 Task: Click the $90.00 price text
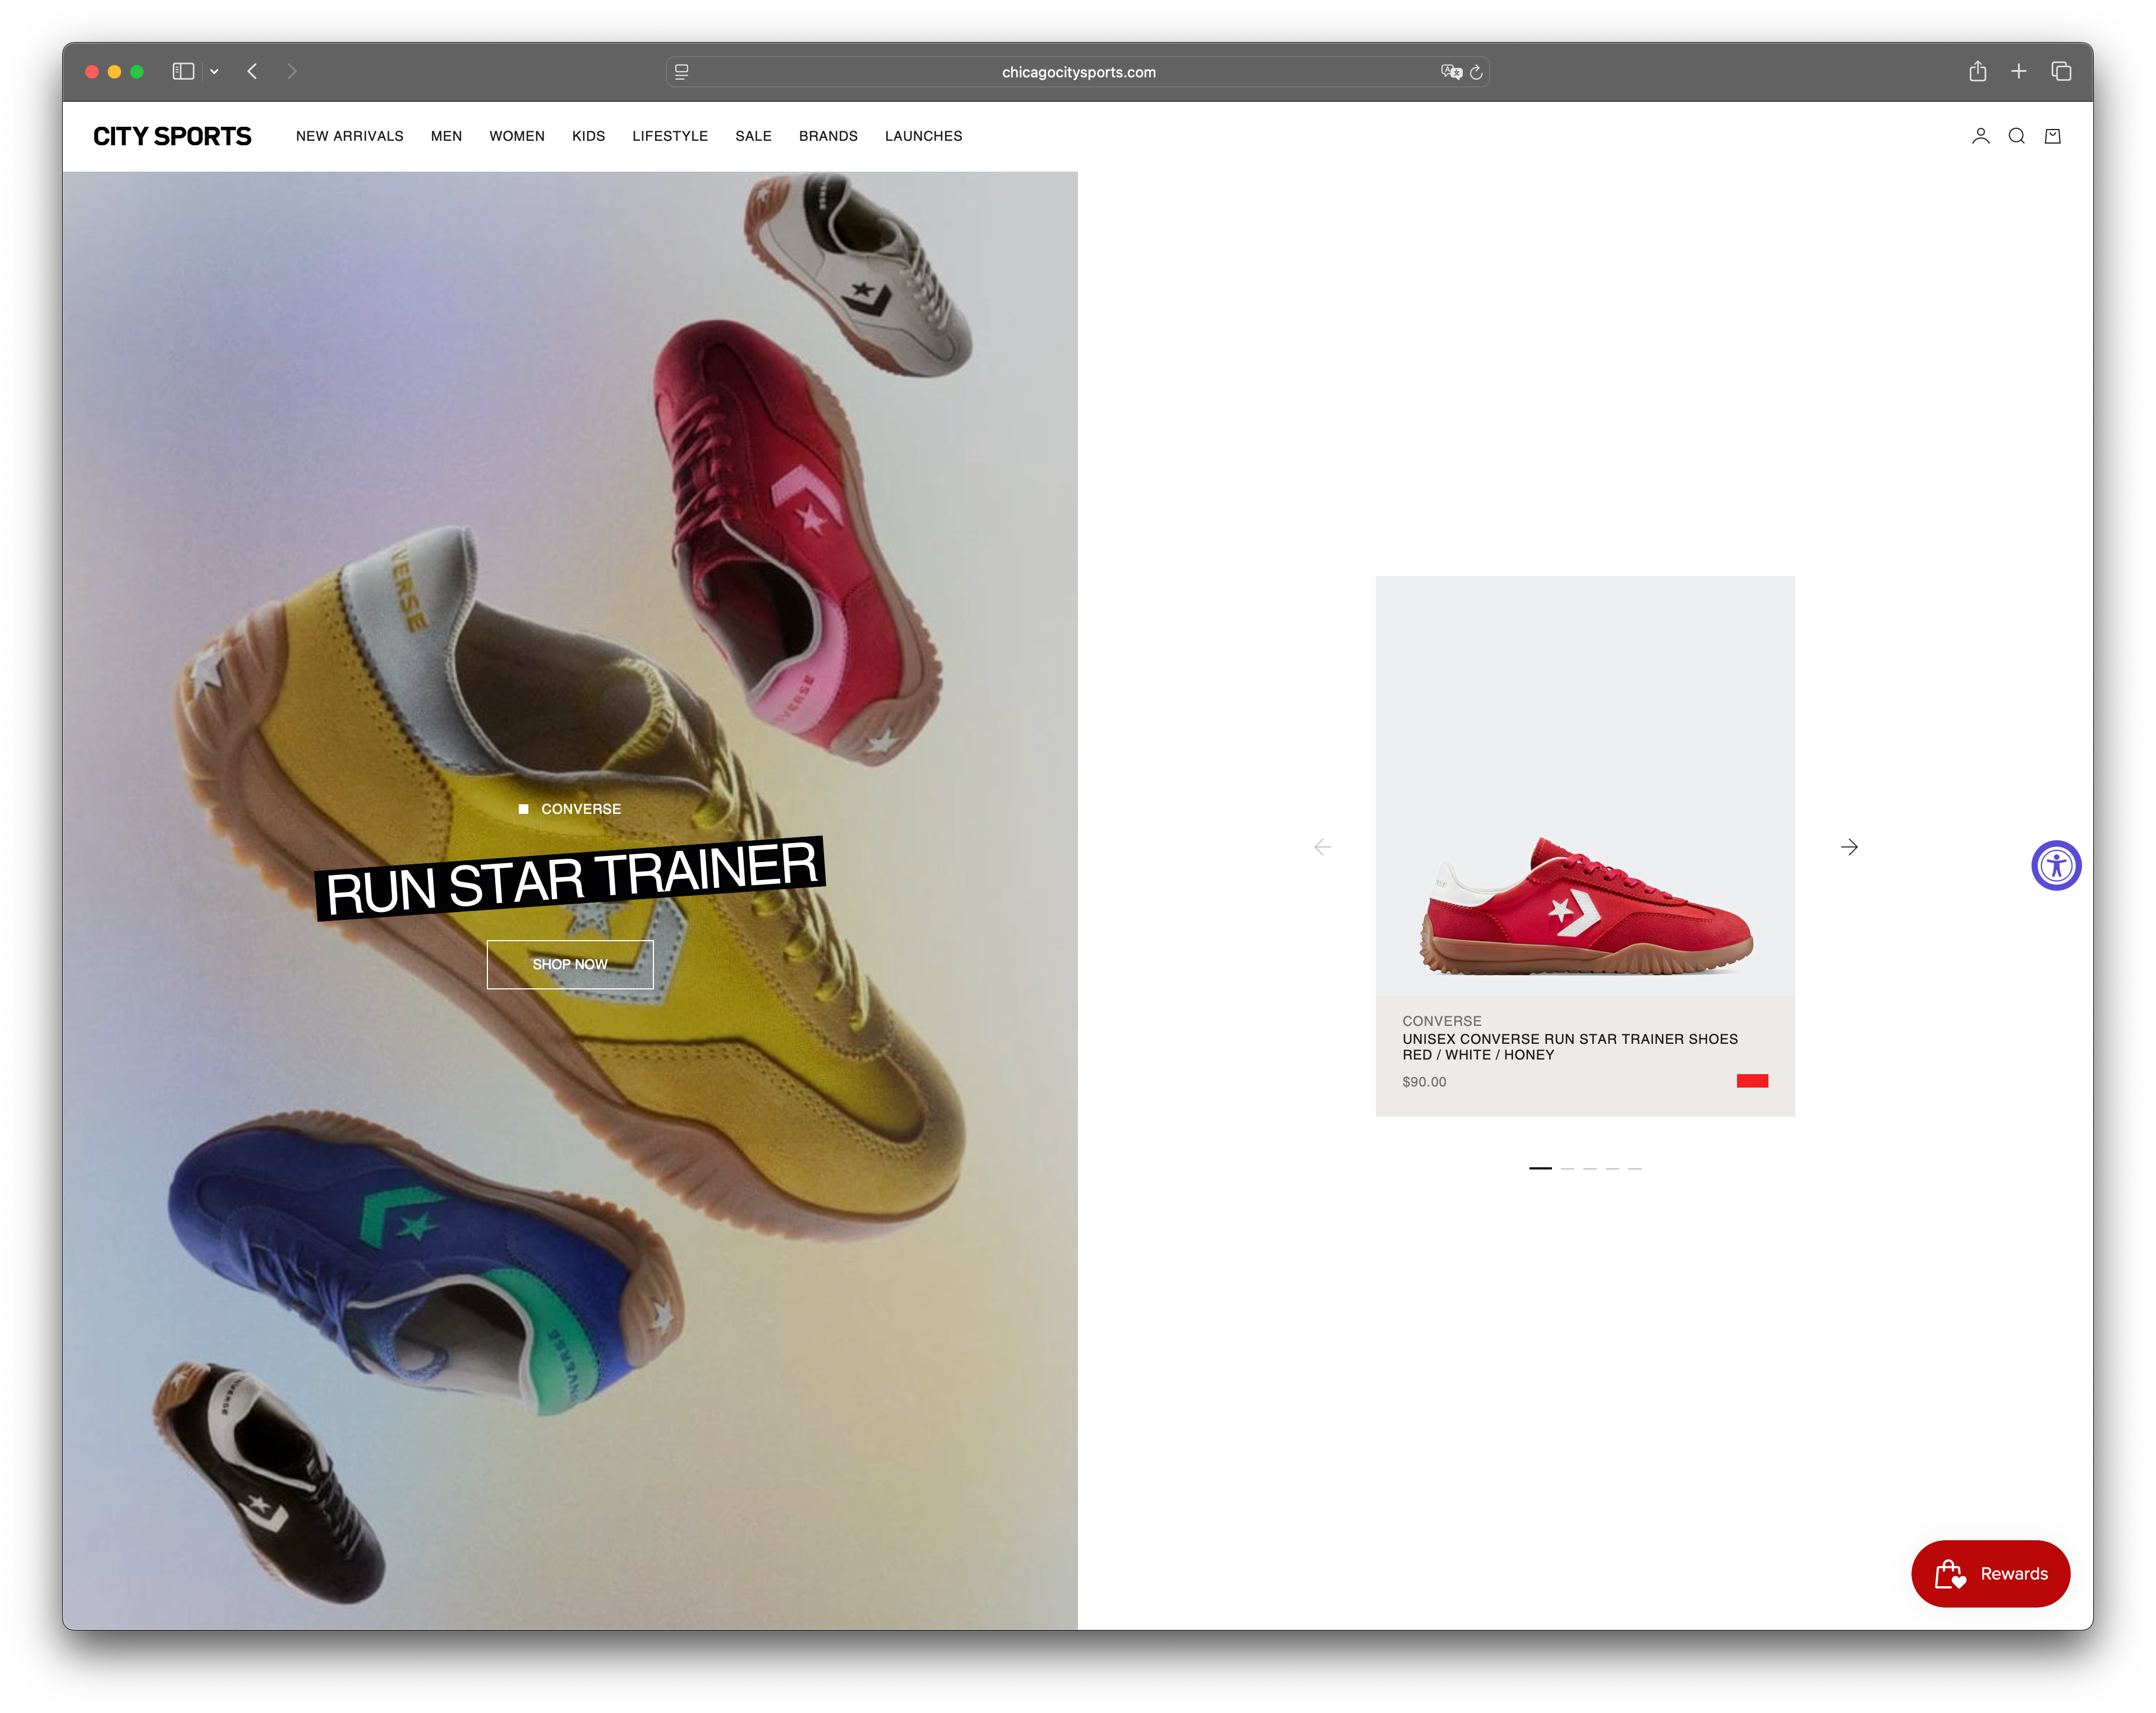tap(1424, 1082)
